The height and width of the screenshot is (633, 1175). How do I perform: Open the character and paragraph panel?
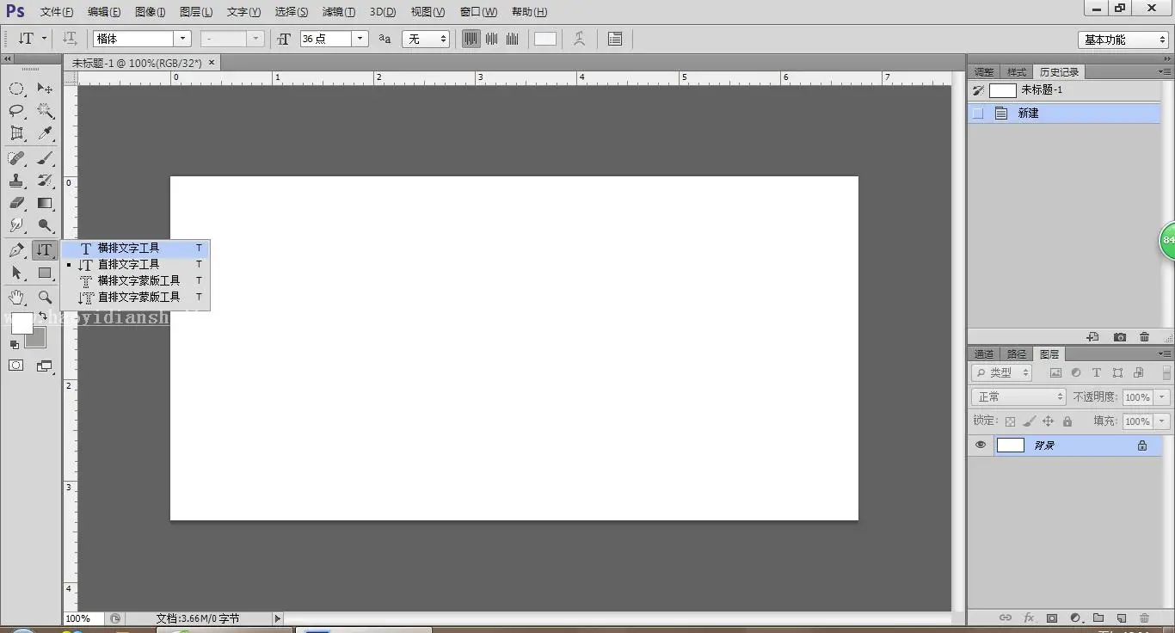tap(615, 39)
